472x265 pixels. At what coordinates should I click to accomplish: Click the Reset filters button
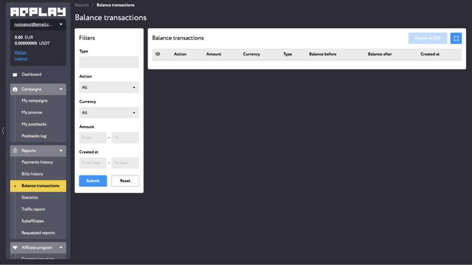click(x=125, y=181)
